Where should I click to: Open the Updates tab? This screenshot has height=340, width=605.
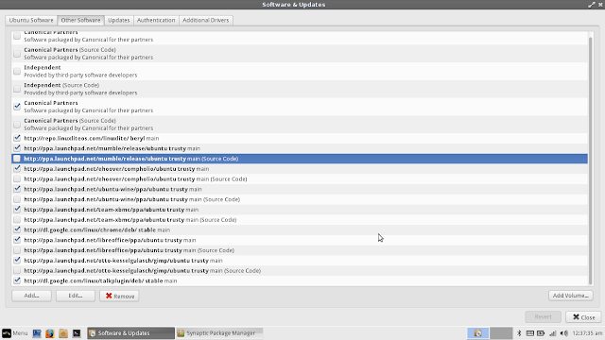[119, 20]
